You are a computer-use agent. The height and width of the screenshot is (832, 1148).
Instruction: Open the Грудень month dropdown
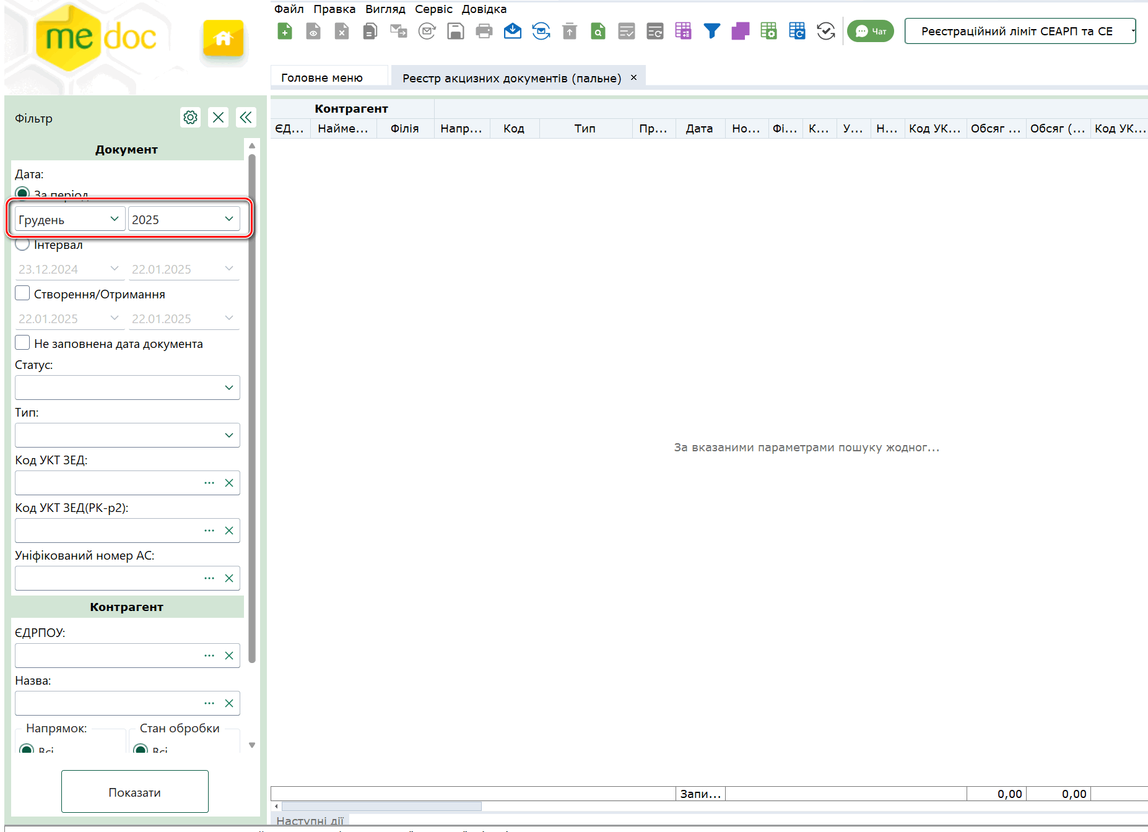tap(70, 219)
